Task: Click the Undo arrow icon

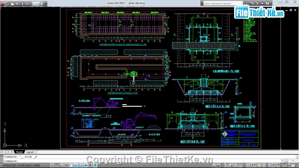Action: pyautogui.click(x=28, y=4)
